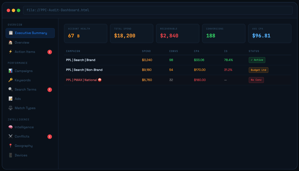Open the Ads notepad icon
This screenshot has height=171, width=299.
tap(11, 99)
